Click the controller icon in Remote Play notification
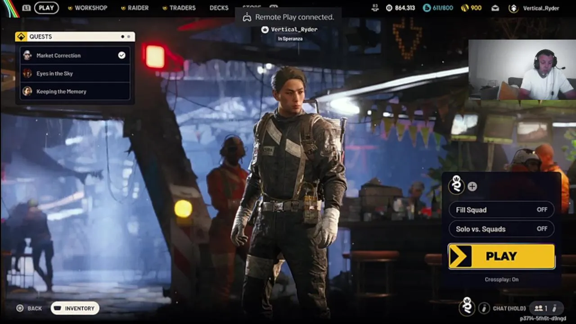This screenshot has height=324, width=576. (247, 18)
